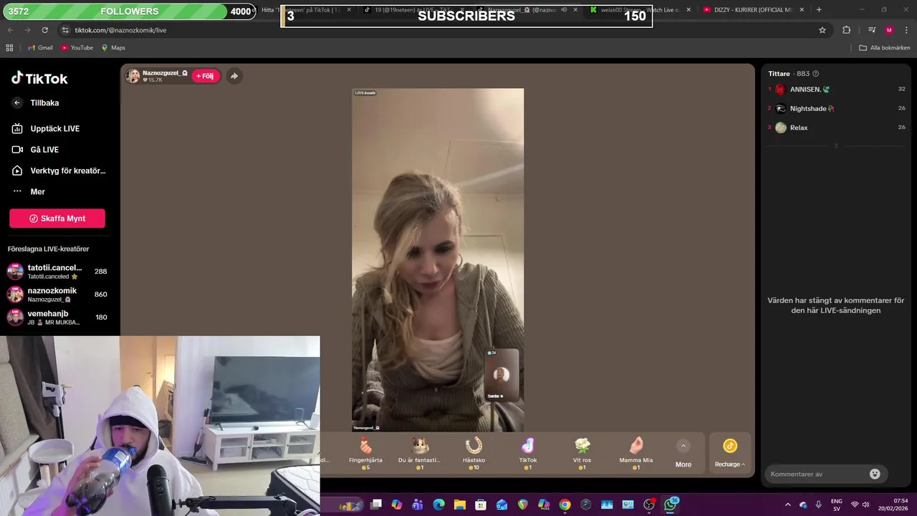Open the emoji picker in comment box
This screenshot has height=516, width=917.
[x=875, y=474]
